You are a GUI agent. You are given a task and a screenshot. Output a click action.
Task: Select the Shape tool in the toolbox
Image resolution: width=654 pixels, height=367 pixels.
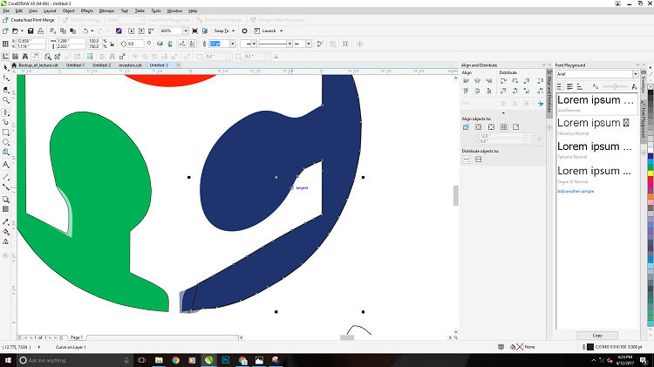pos(6,78)
